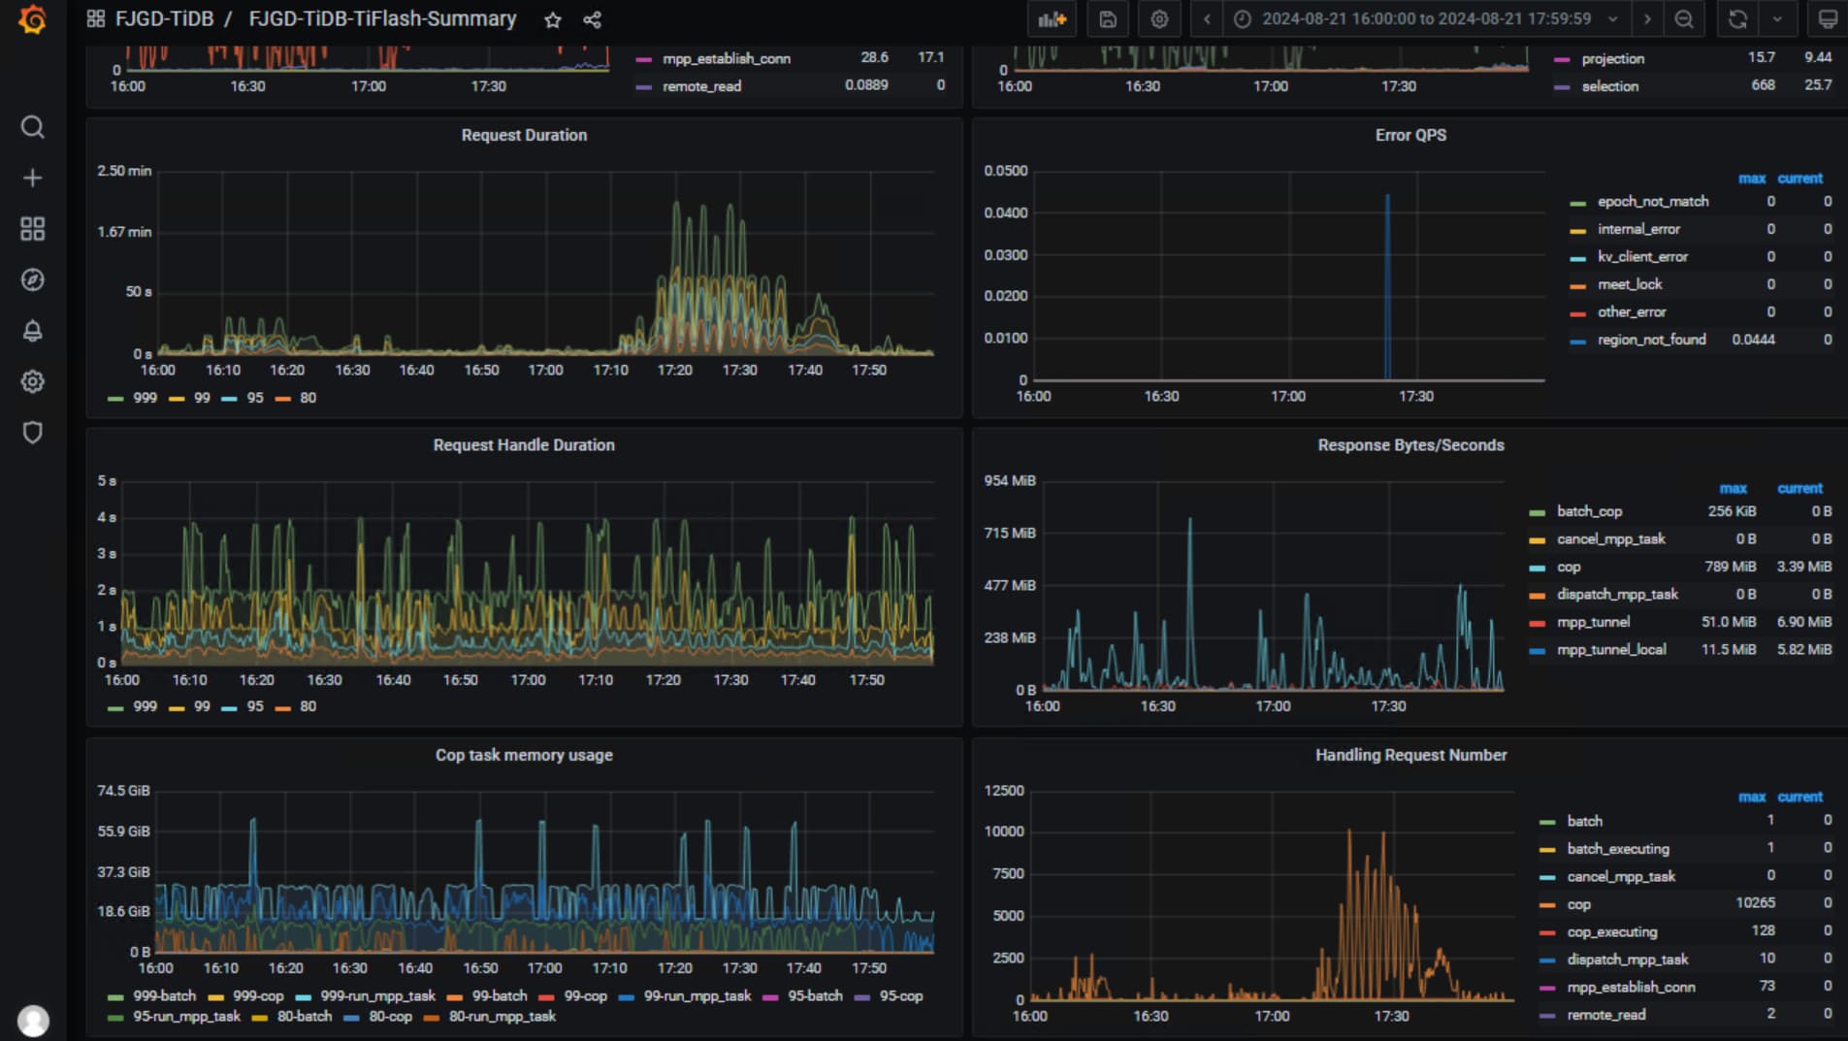Viewport: 1848px width, 1041px height.
Task: Click the Add panel button
Action: coord(1052,19)
